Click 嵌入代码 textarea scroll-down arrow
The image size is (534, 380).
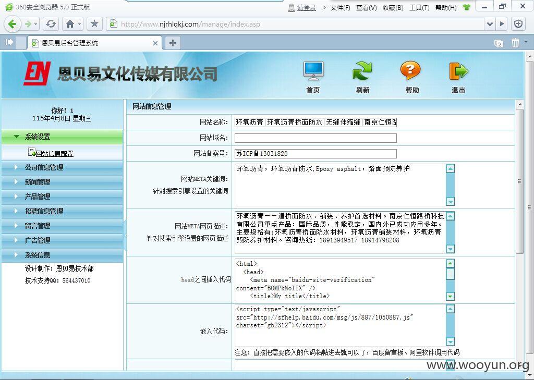coord(450,342)
